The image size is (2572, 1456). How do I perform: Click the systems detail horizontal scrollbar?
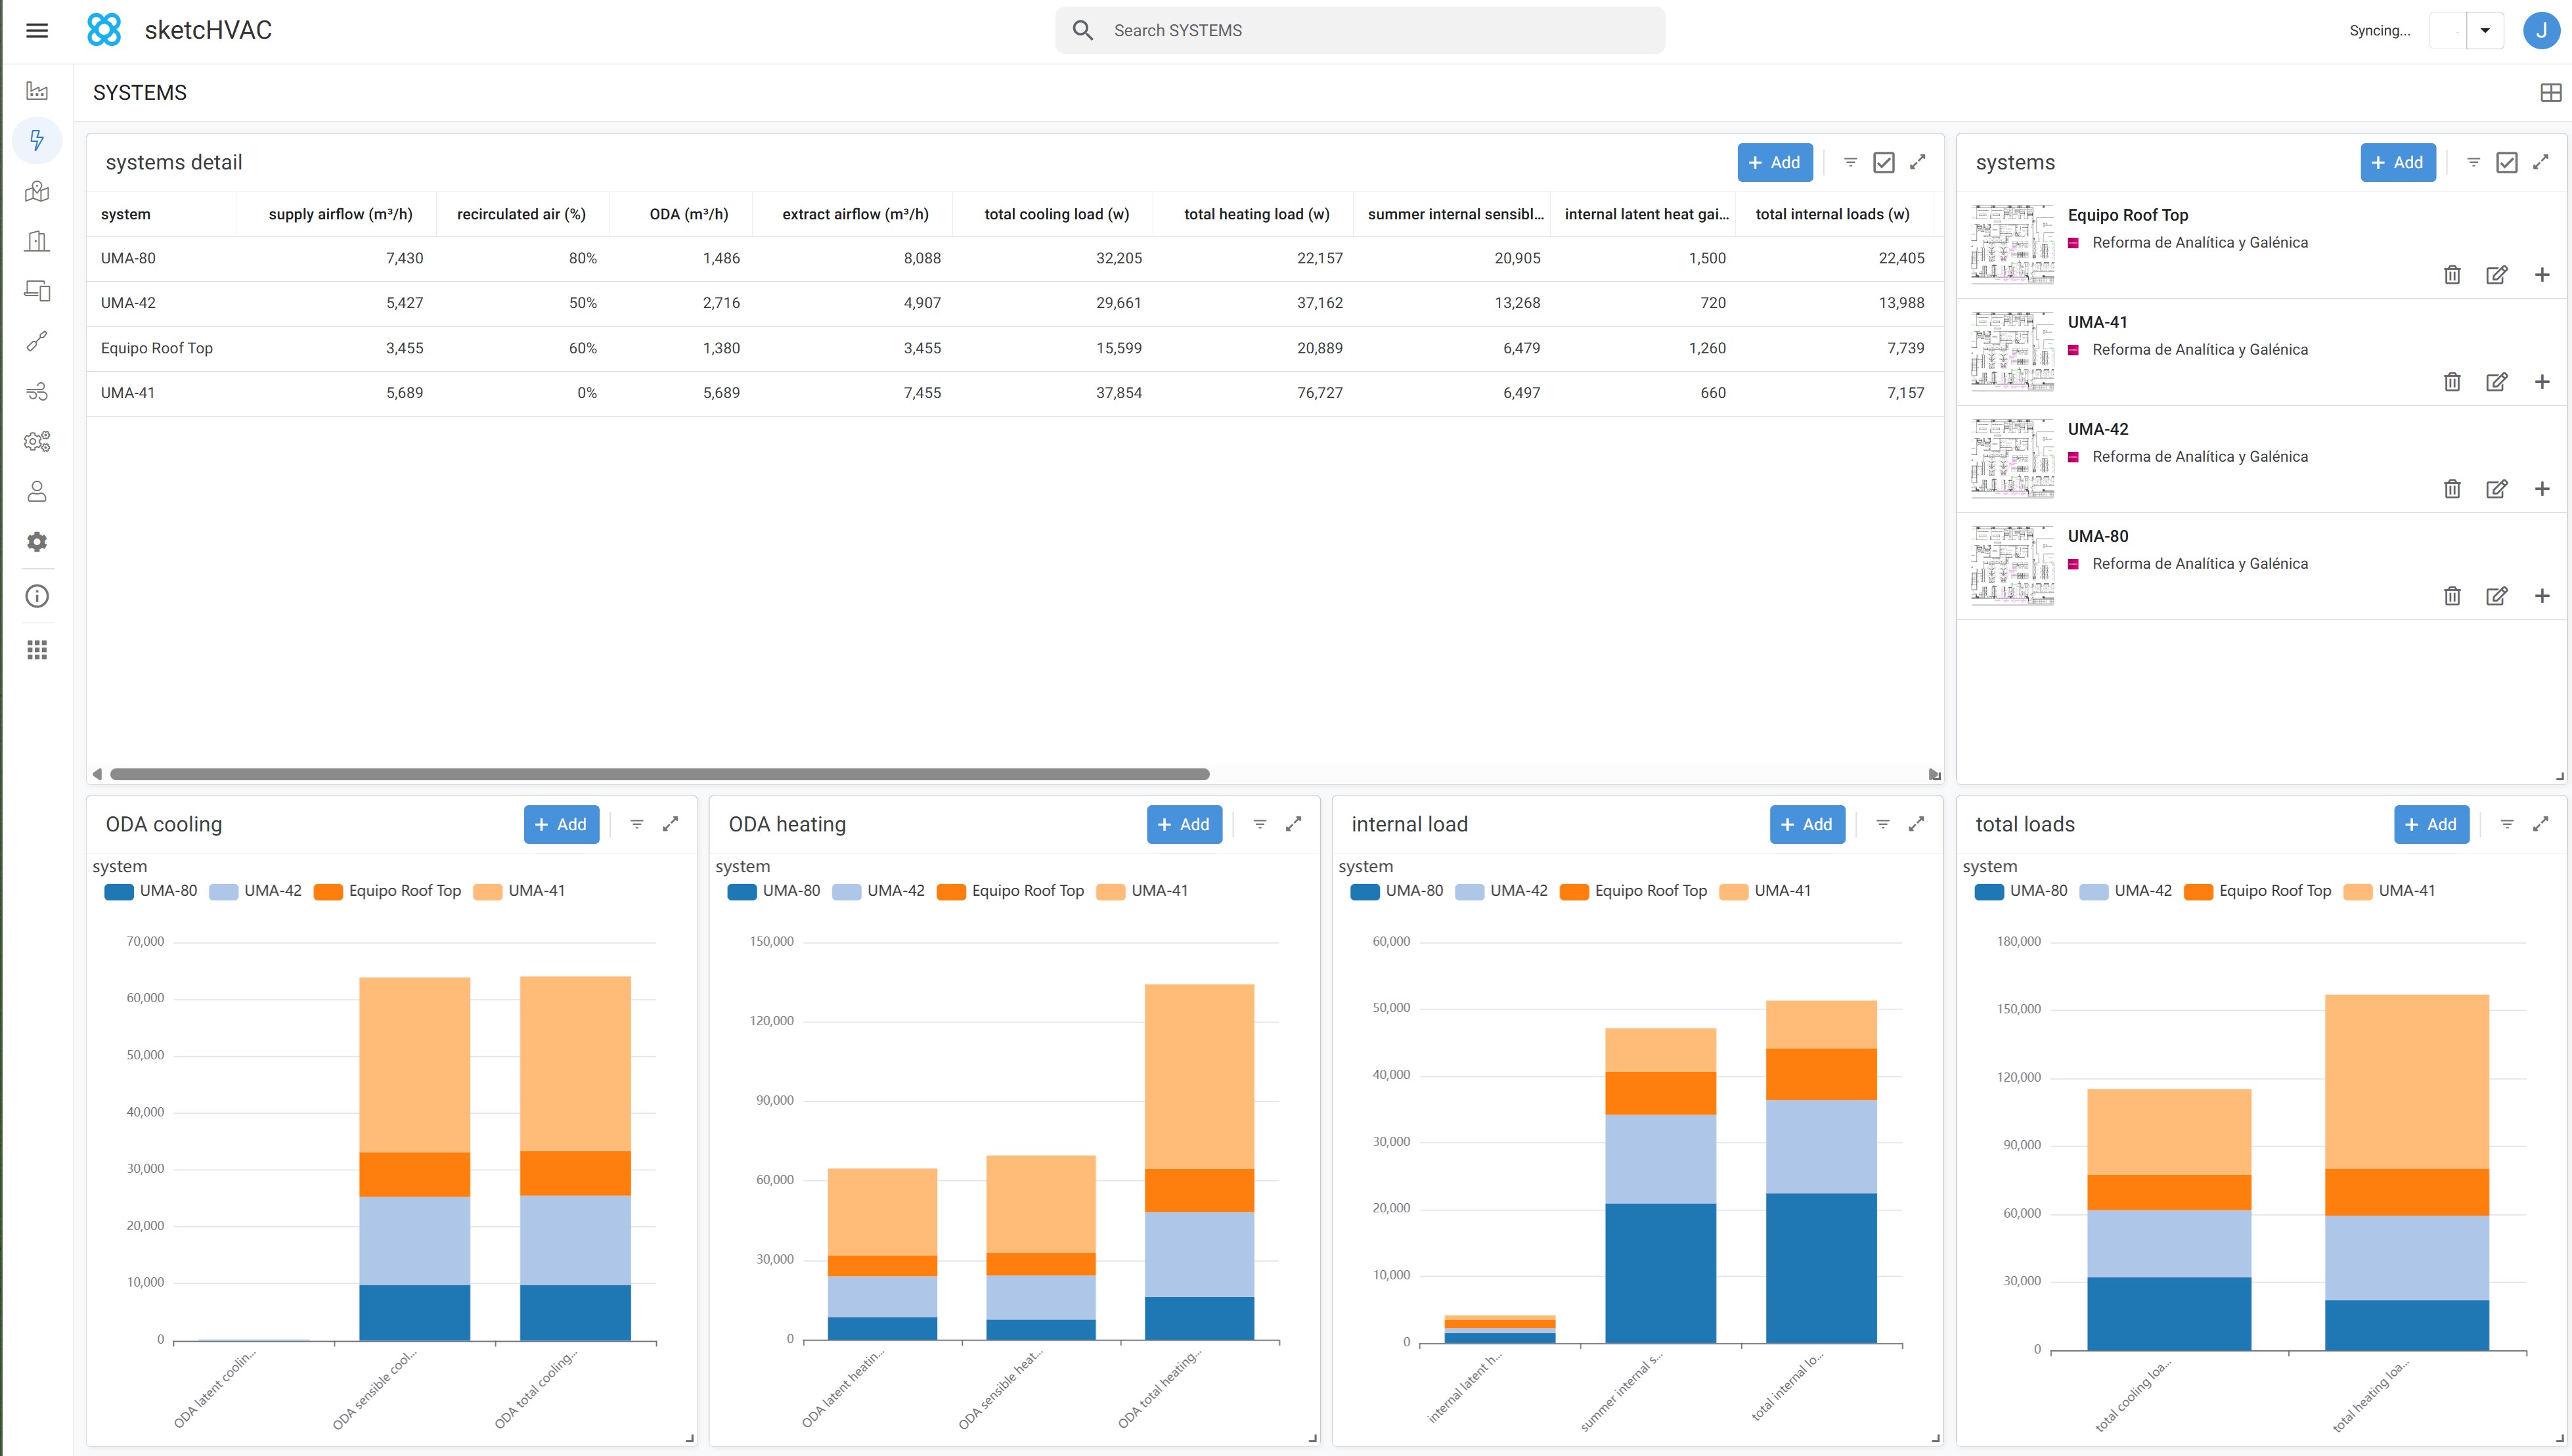click(660, 774)
